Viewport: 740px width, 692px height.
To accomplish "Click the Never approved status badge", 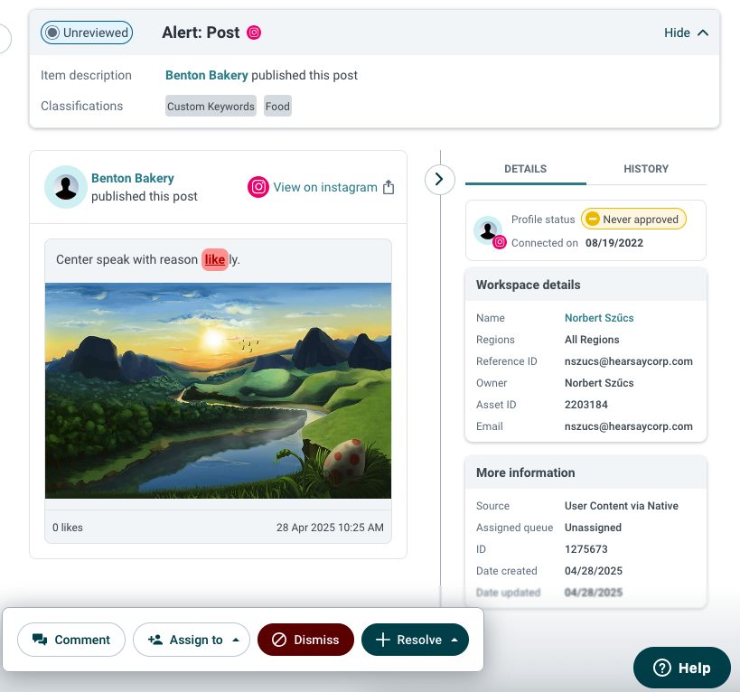I will (633, 219).
